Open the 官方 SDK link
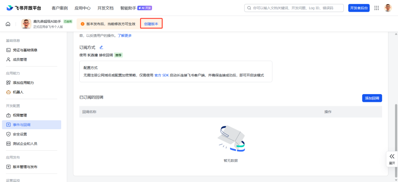The height and width of the screenshot is (182, 398). (161, 75)
